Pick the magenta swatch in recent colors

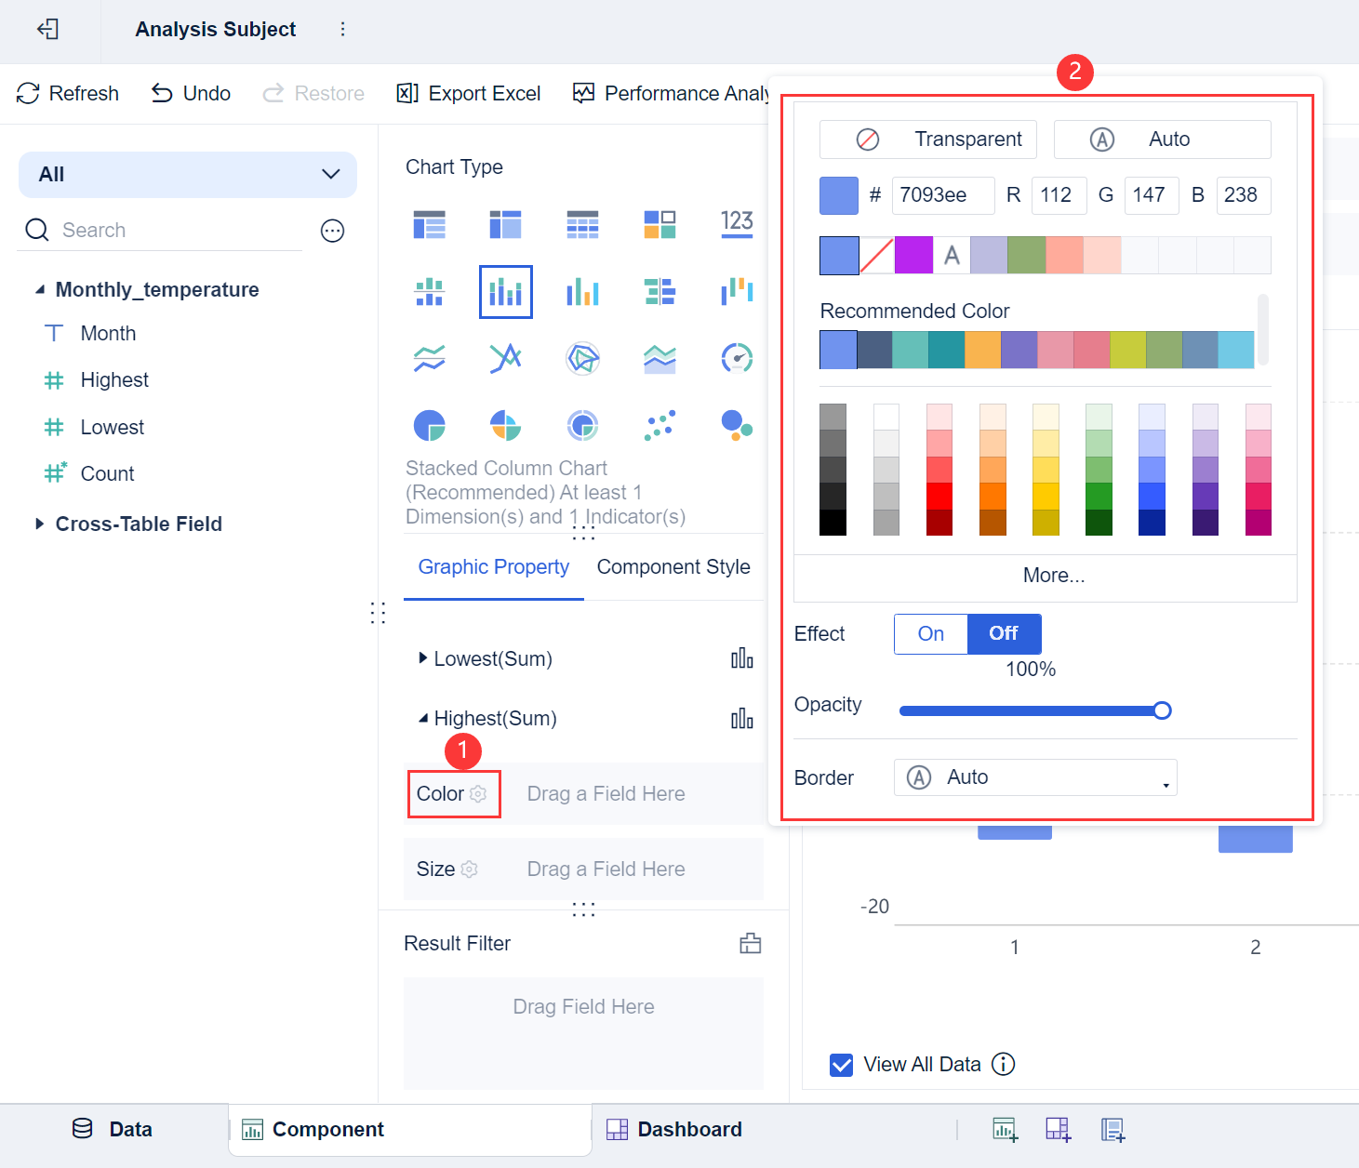(913, 255)
